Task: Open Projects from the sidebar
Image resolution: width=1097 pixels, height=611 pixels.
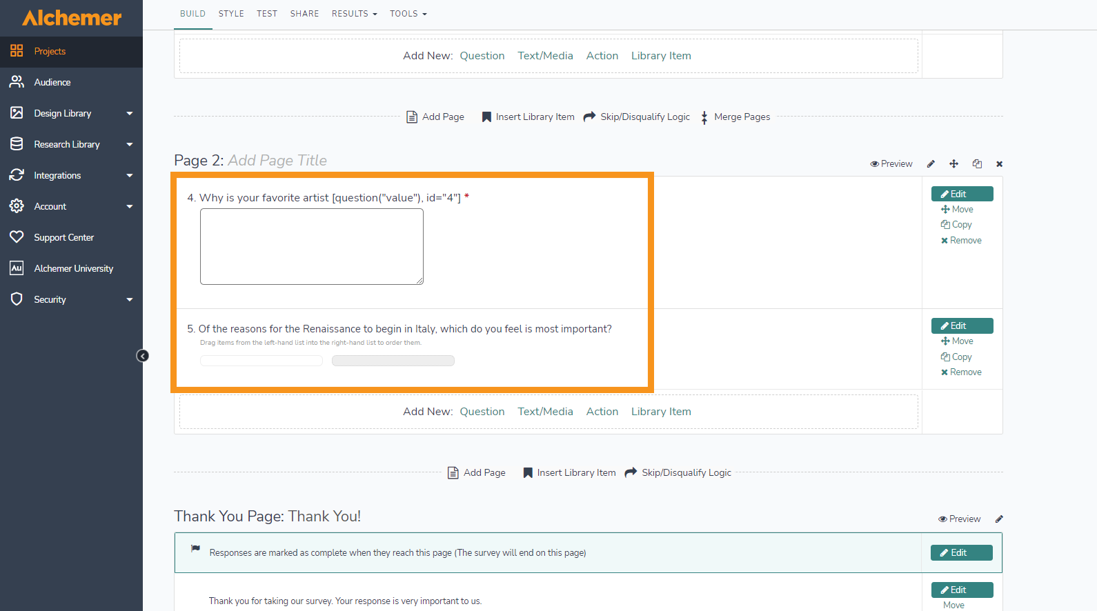Action: (50, 51)
